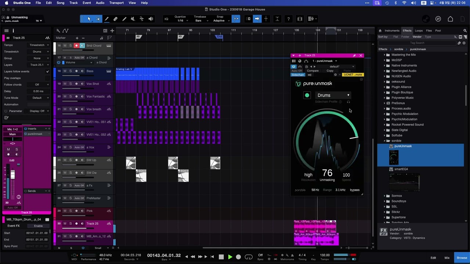Open the Event menu
The height and width of the screenshot is (264, 470).
[87, 3]
